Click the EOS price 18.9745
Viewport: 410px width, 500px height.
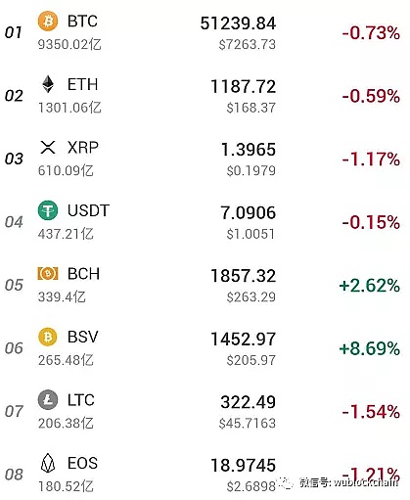click(244, 465)
